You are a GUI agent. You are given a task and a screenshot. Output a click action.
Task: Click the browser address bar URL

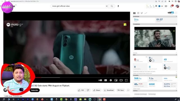24,1
